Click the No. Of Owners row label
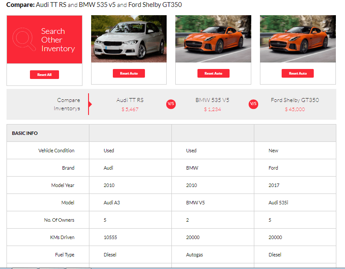This screenshot has width=345, height=269. coord(59,220)
